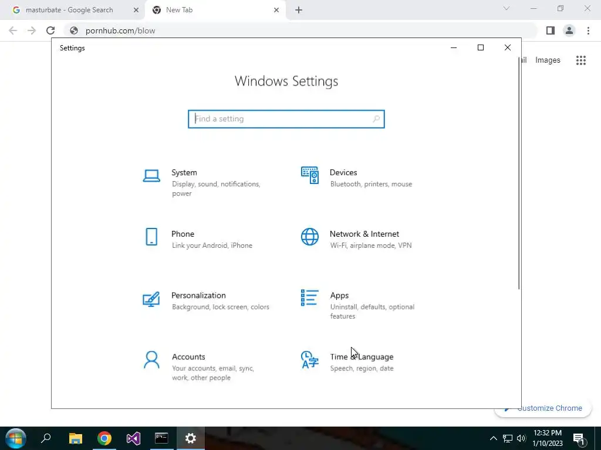Minimize the Settings window

coord(454,47)
